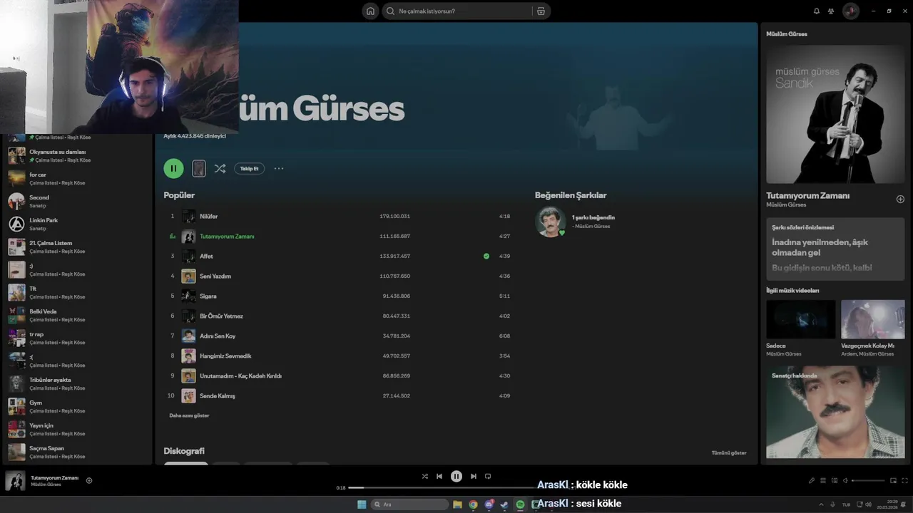Open Tümünü göster for the discography

click(x=729, y=452)
